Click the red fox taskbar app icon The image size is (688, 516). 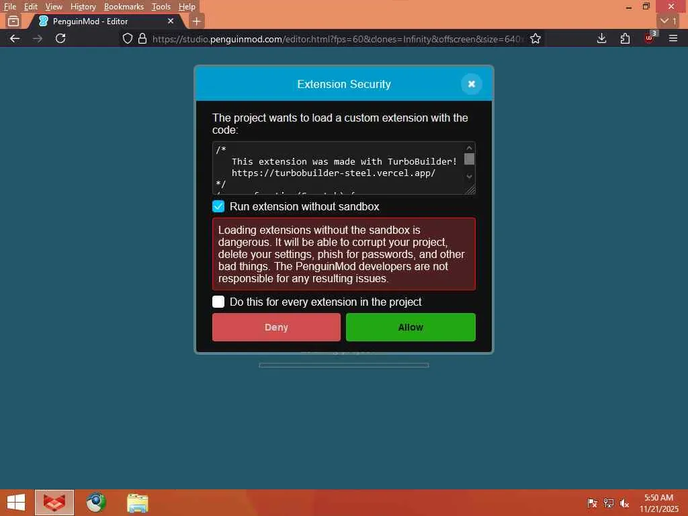point(54,503)
